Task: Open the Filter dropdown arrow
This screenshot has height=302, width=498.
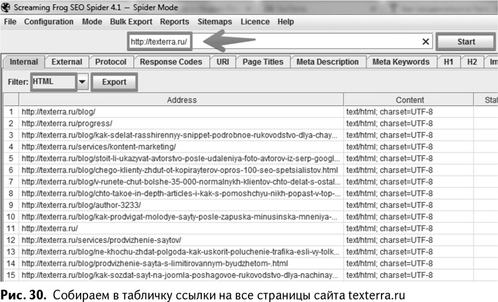Action: tap(83, 82)
